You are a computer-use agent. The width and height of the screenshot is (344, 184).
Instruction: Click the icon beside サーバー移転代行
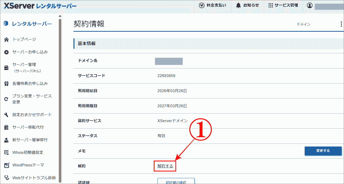tap(7, 127)
